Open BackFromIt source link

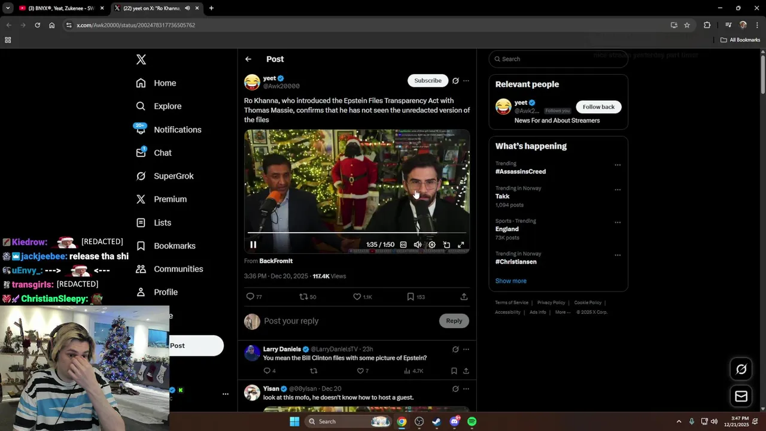coord(276,261)
